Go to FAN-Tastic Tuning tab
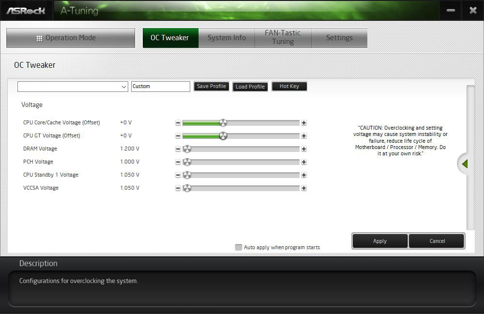This screenshot has height=314, width=484. click(x=283, y=37)
